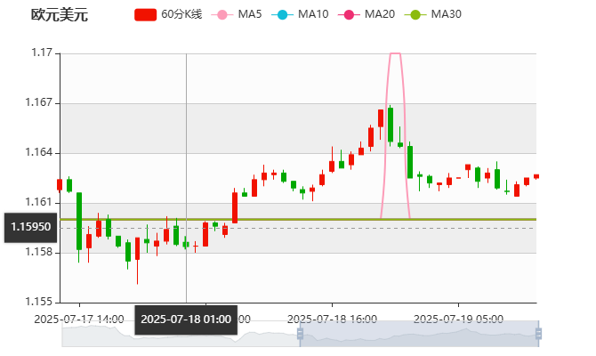Screen dimensions: 596x356
Task: Click the 欧元美元 chart title
Action: pyautogui.click(x=60, y=15)
